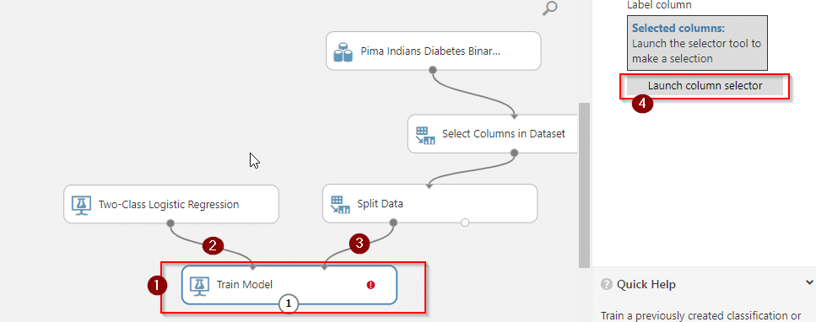
Task: Click the Select Columns in Dataset output port
Action: [x=515, y=153]
